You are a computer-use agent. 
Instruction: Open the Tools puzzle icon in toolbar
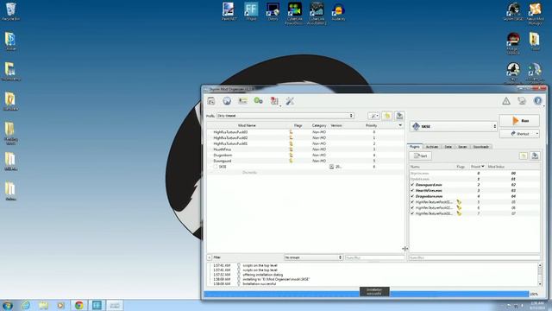point(274,101)
